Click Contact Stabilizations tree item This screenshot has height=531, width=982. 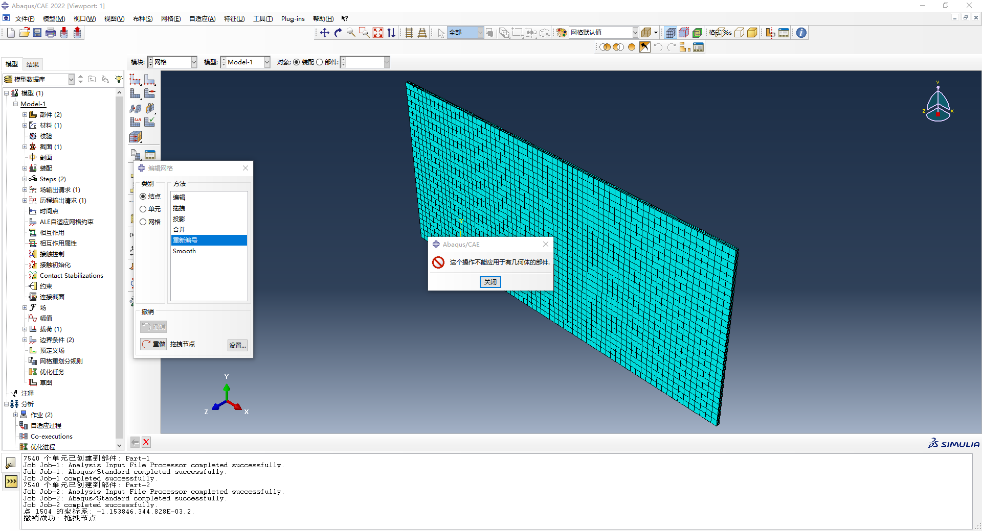click(x=71, y=276)
